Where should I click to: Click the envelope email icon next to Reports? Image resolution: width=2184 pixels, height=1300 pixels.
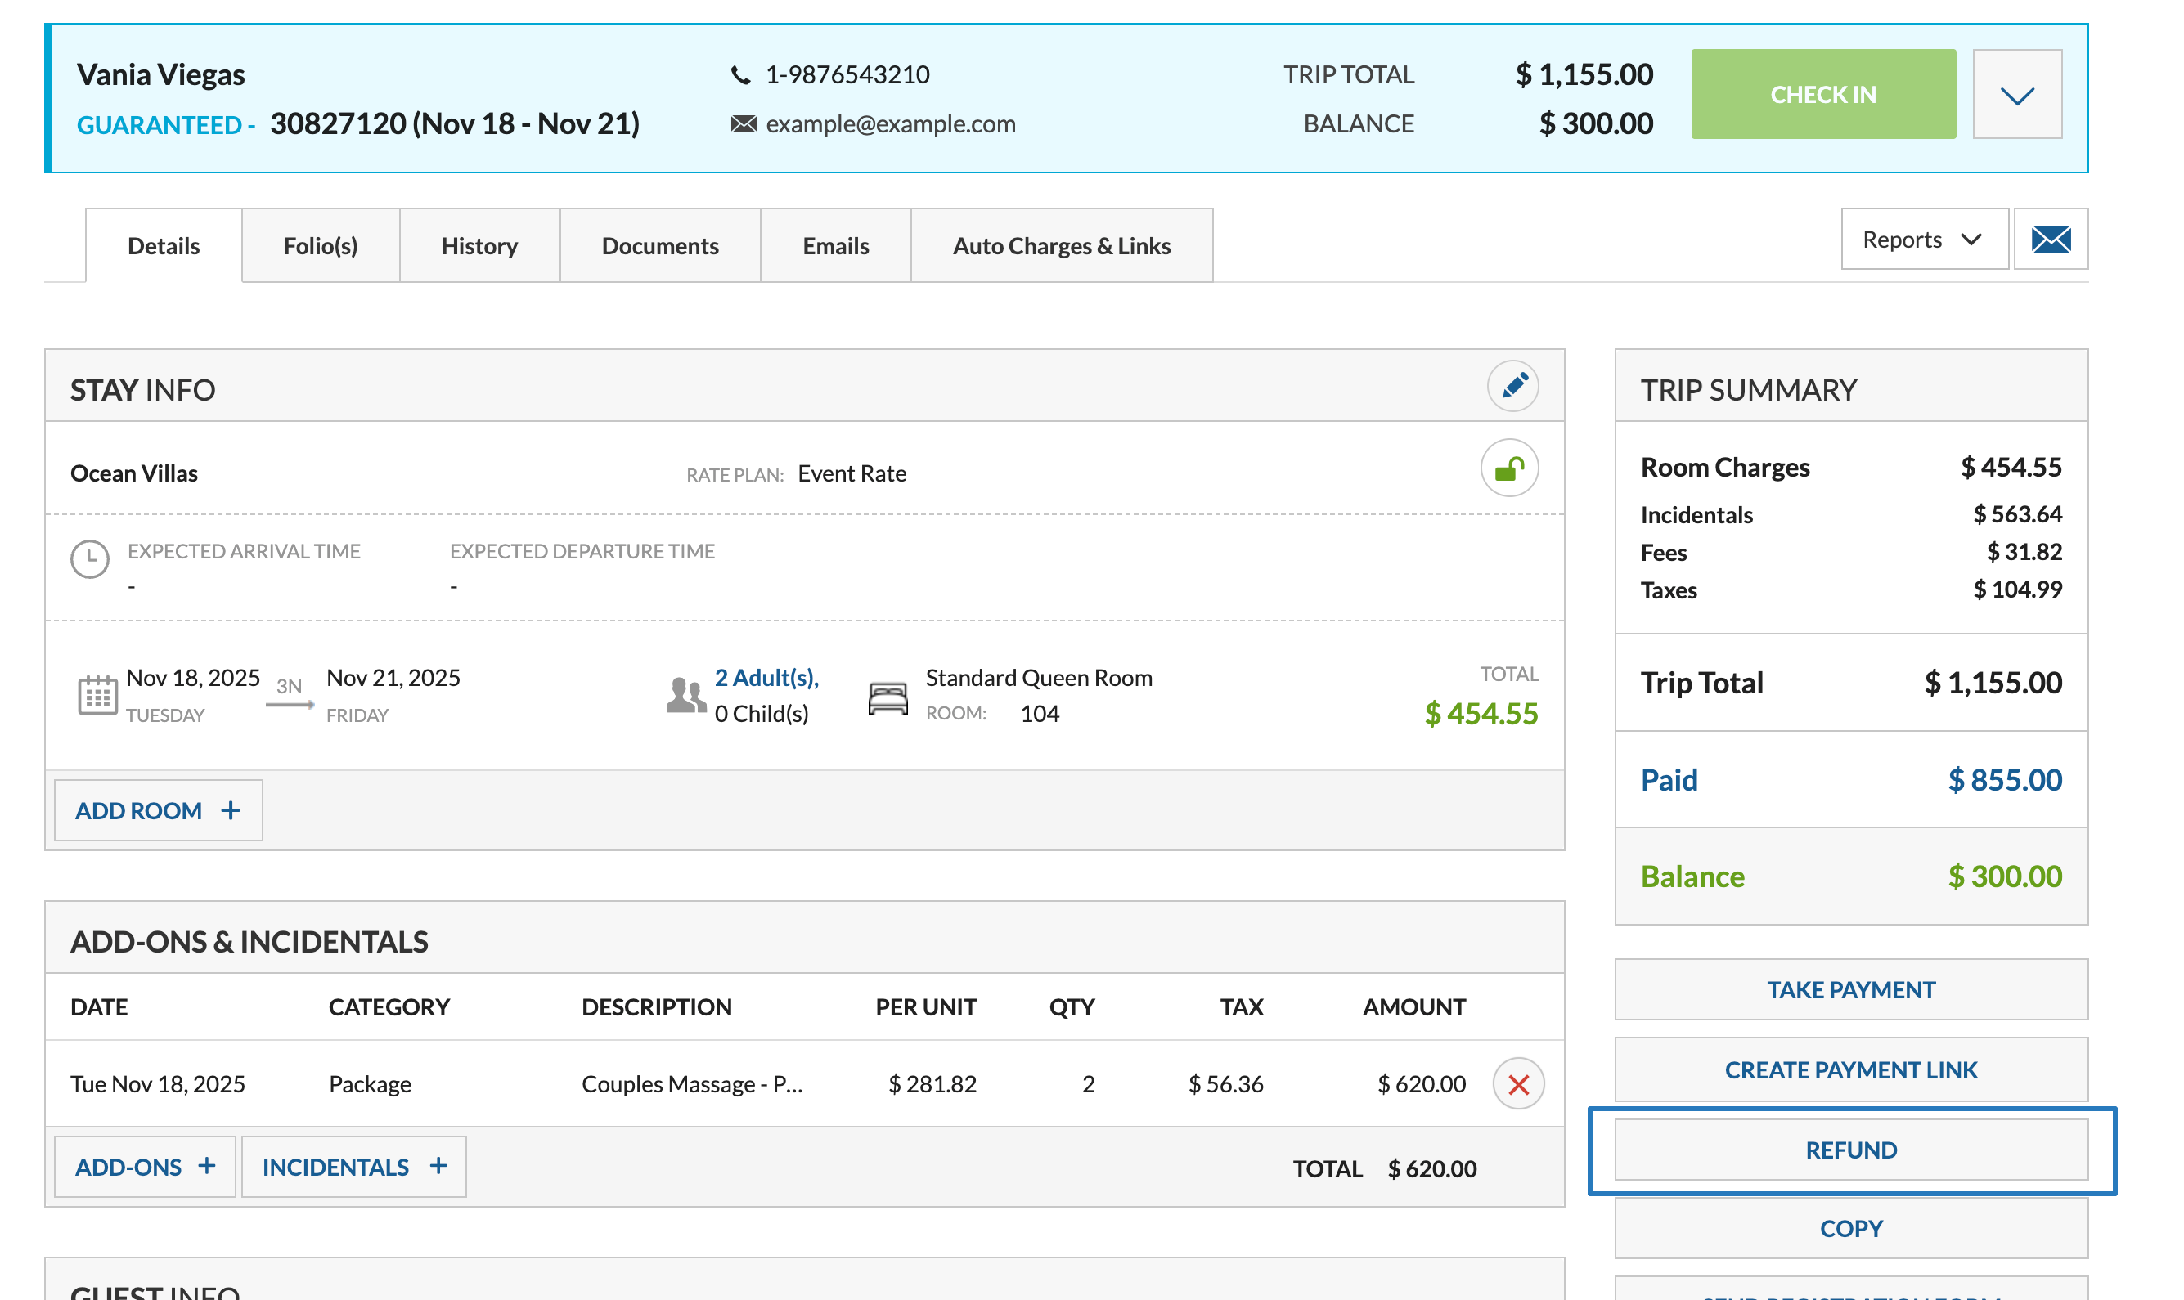[2051, 239]
